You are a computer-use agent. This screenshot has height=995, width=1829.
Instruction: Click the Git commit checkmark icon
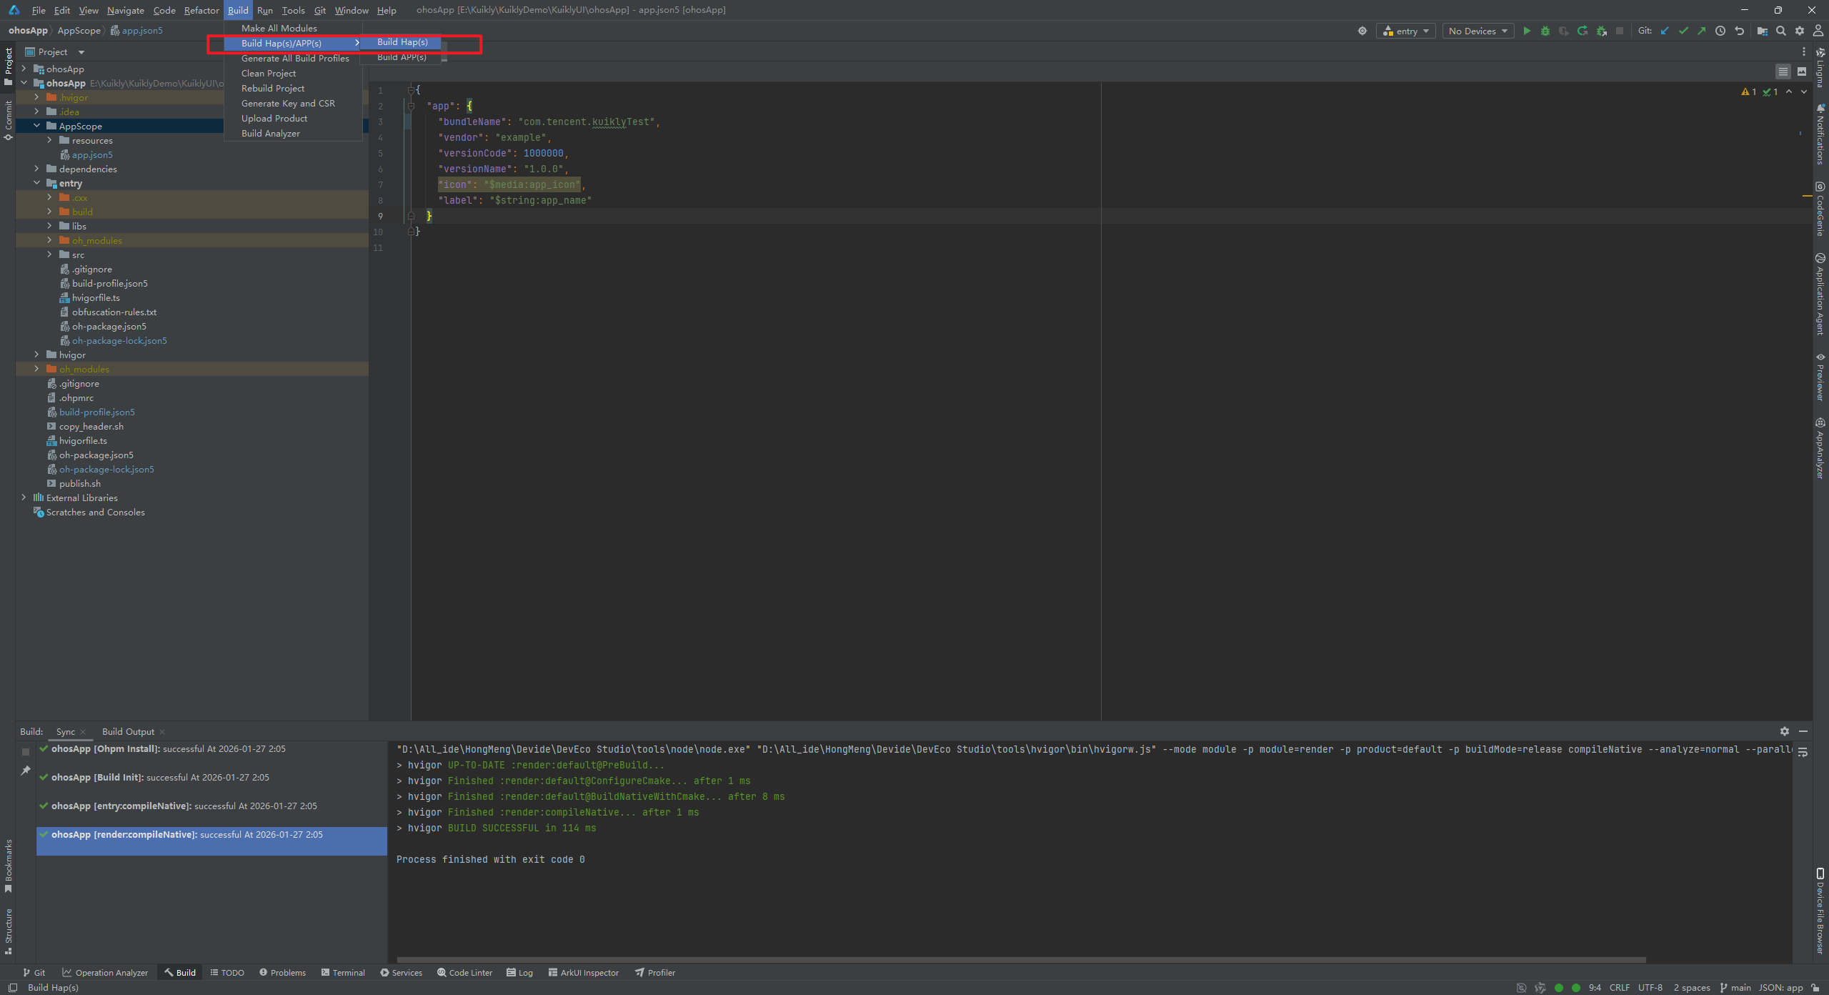pos(1683,31)
